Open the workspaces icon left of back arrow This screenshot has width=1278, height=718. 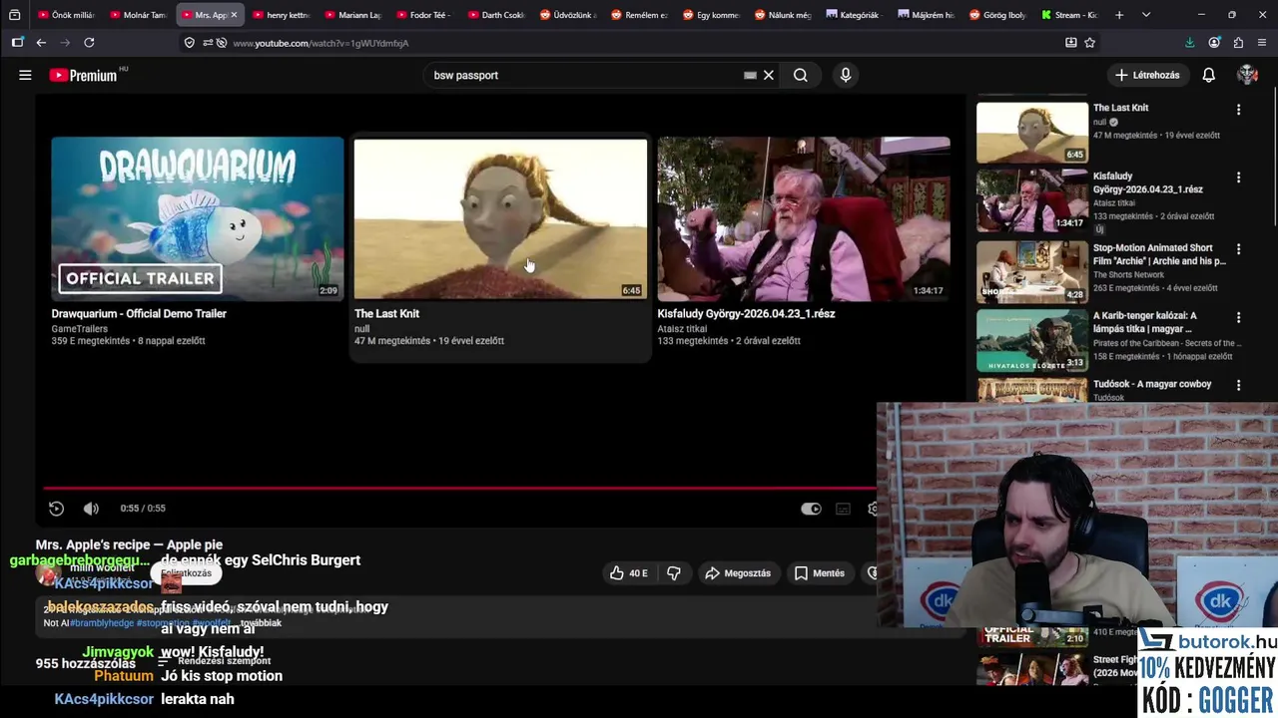point(17,43)
